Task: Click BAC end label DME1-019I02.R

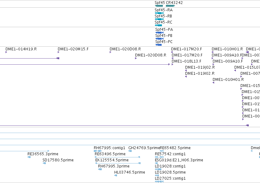Action: [x=200, y=74]
